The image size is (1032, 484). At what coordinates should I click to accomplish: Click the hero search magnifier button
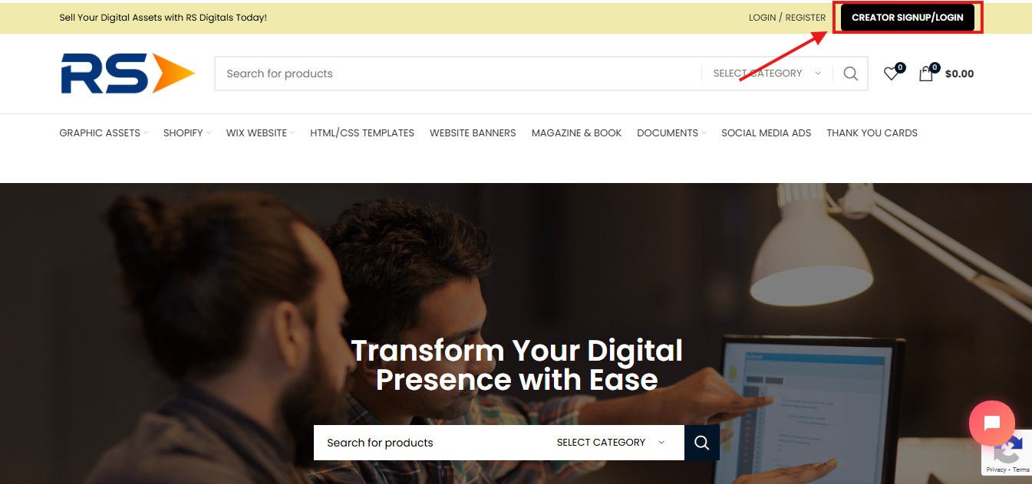pos(702,443)
